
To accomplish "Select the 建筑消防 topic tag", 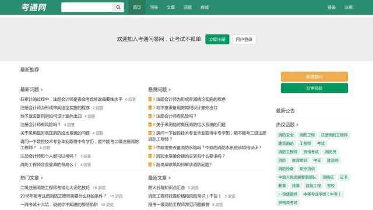I will click(286, 143).
